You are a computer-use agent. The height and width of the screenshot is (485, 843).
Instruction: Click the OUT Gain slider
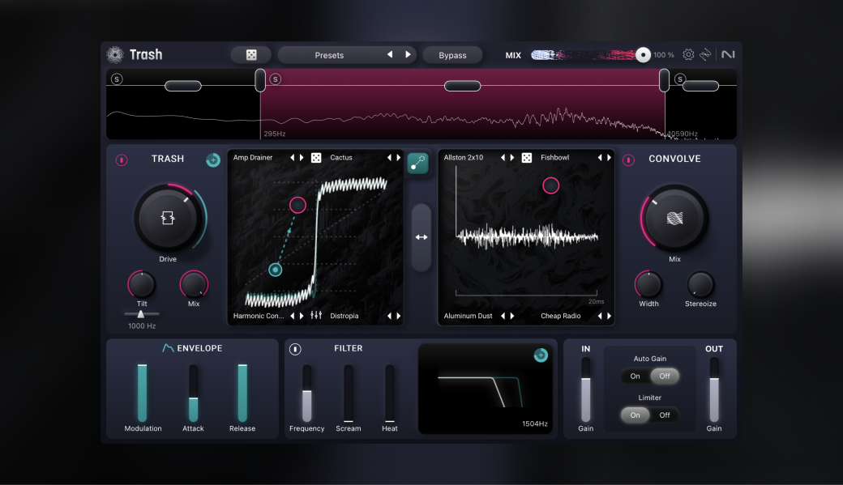[x=714, y=389]
